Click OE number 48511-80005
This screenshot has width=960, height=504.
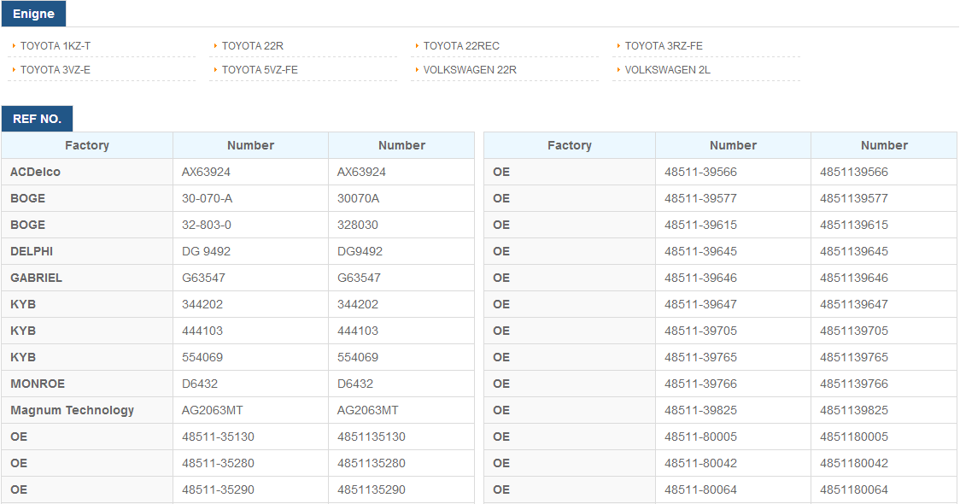click(733, 437)
